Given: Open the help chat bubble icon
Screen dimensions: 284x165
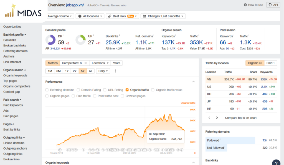Looking at the screenshot, I should pyautogui.click(x=276, y=163).
